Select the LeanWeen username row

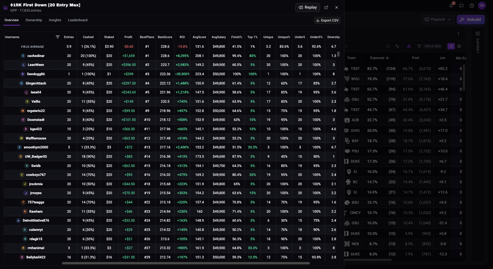pyautogui.click(x=36, y=65)
